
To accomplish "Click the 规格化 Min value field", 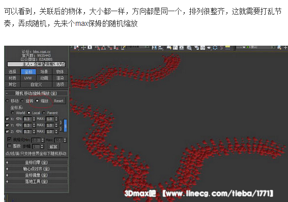I will click(36, 140).
